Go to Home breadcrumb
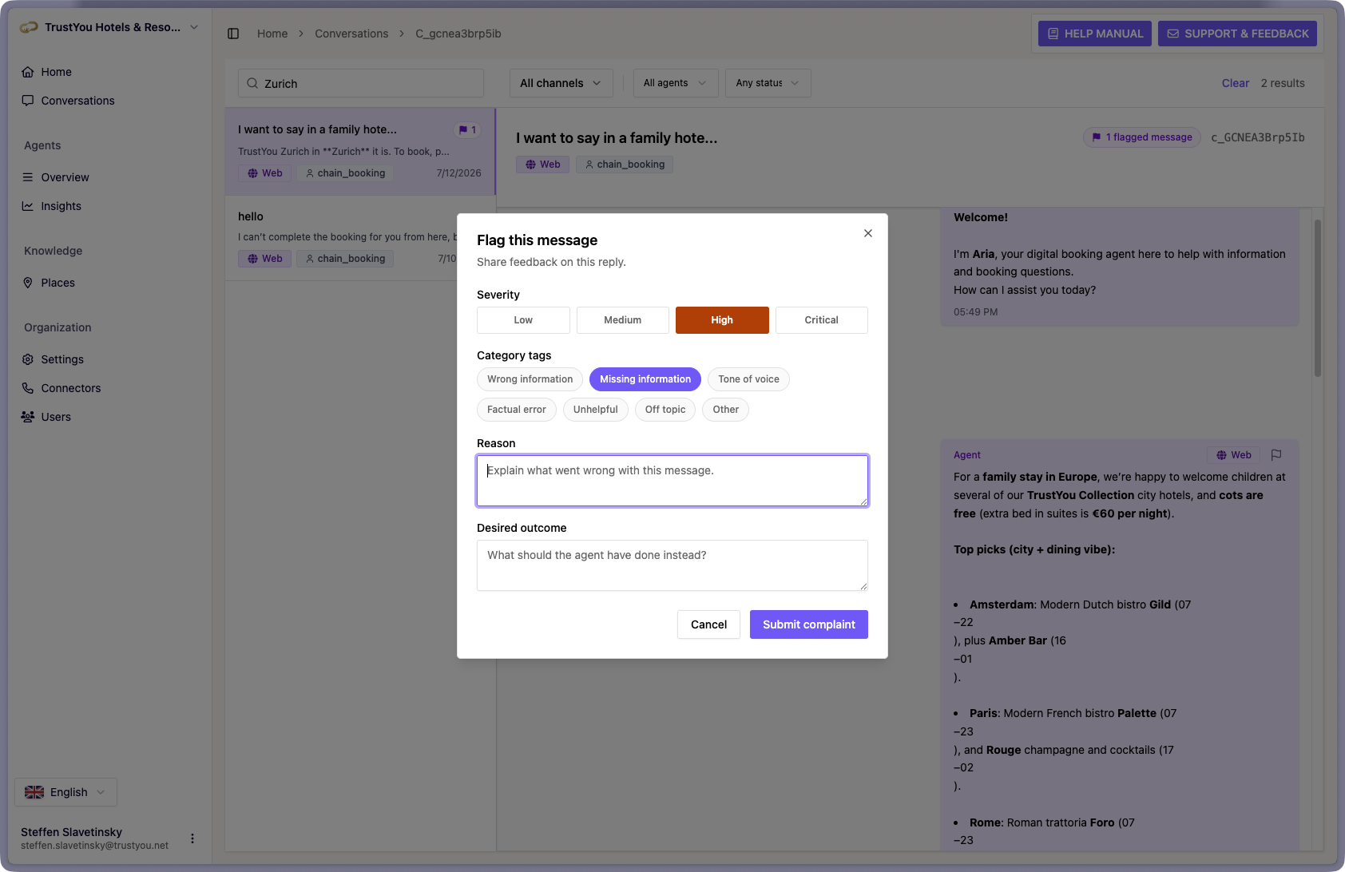 point(272,34)
